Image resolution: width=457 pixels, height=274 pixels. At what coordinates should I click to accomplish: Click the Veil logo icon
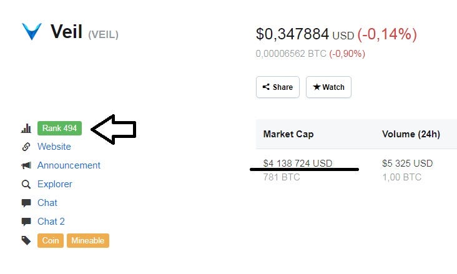[32, 31]
